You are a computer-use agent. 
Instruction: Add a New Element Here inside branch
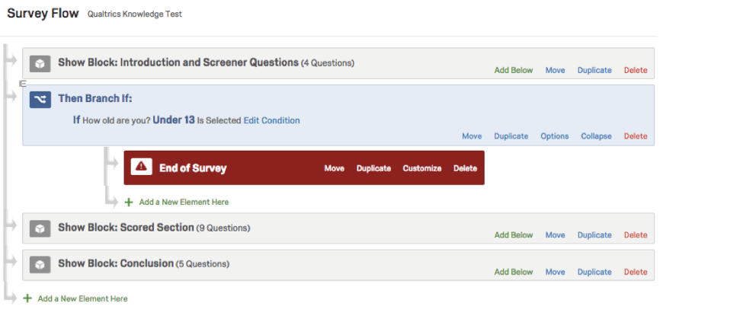pyautogui.click(x=184, y=203)
